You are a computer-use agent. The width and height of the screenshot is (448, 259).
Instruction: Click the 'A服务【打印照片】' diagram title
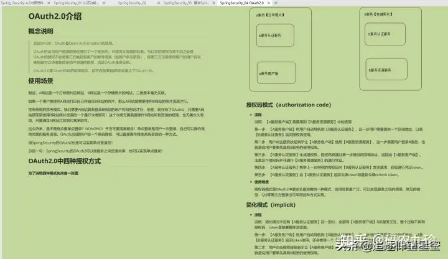click(x=270, y=15)
